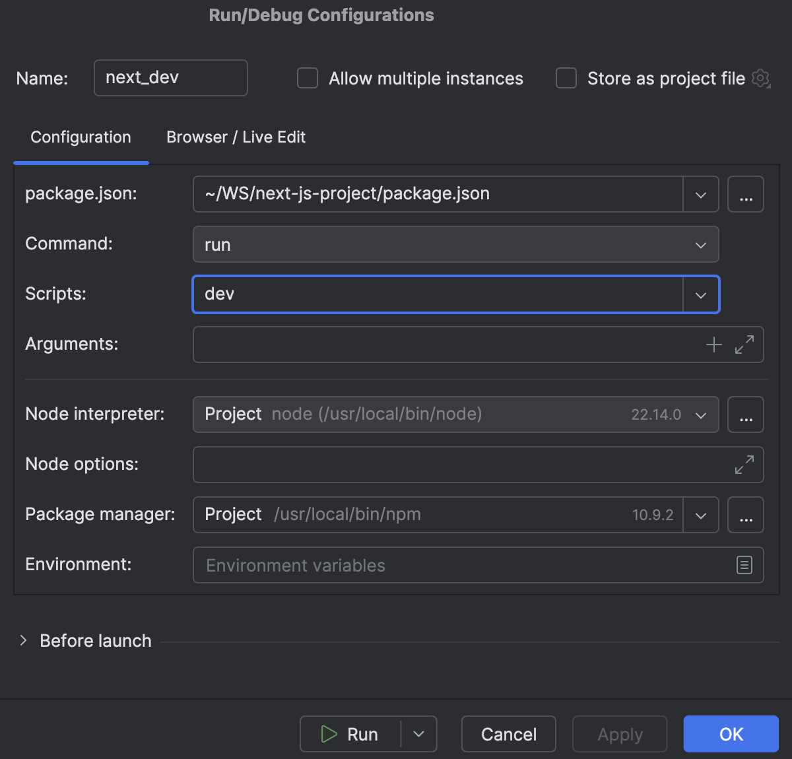Check Store as project file
This screenshot has height=759, width=792.
click(x=566, y=78)
